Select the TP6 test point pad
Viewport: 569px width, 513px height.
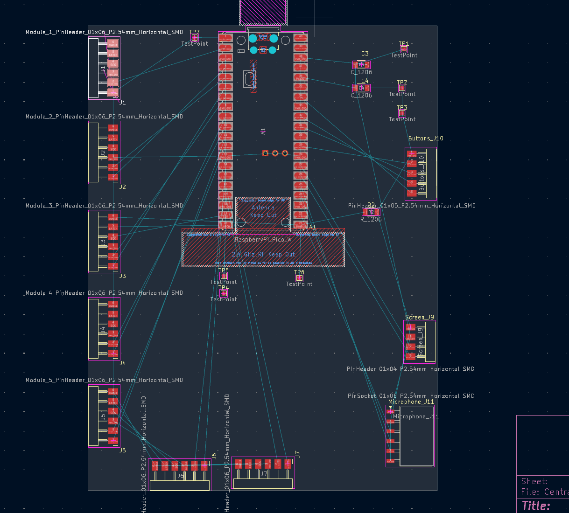click(x=299, y=277)
